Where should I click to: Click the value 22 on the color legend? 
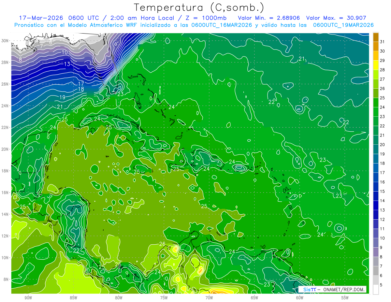[x=383, y=126]
